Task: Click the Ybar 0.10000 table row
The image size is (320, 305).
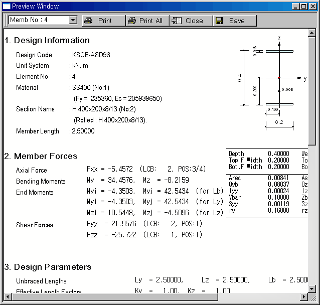Action: pos(259,198)
